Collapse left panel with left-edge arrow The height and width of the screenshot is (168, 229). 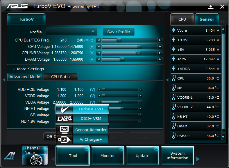(4, 80)
